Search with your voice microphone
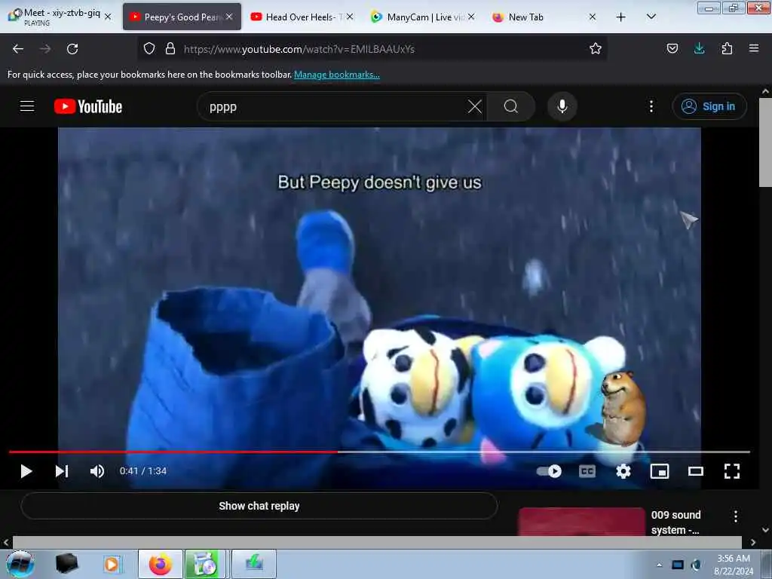This screenshot has width=772, height=579. tap(562, 106)
